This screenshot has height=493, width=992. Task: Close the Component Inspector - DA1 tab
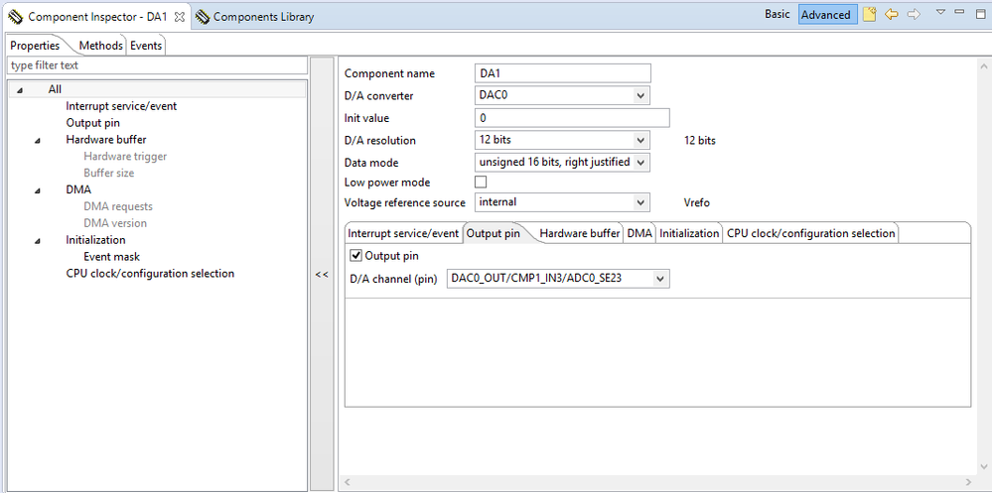(179, 17)
